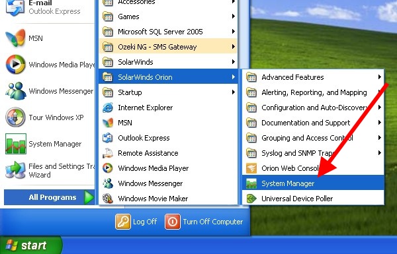397x254 pixels.
Task: Open the All Programs button
Action: [49, 197]
